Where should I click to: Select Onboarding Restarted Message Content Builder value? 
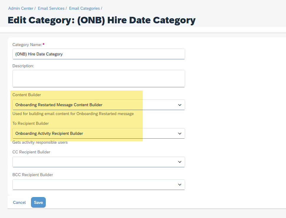(x=59, y=105)
